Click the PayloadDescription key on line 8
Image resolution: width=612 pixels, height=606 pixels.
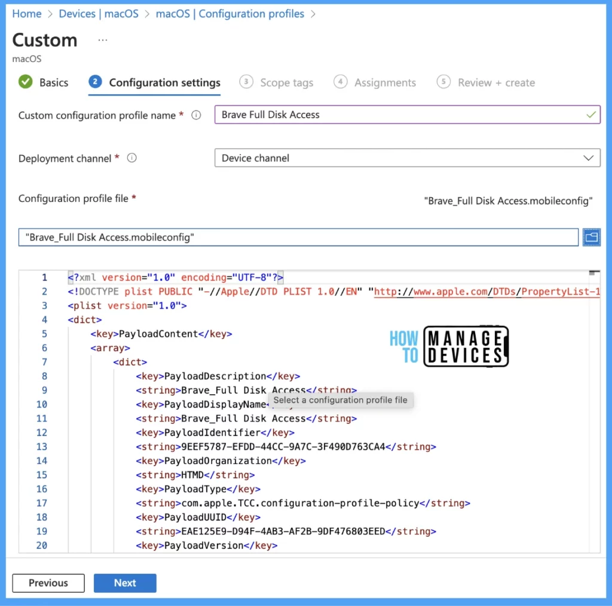tap(218, 376)
